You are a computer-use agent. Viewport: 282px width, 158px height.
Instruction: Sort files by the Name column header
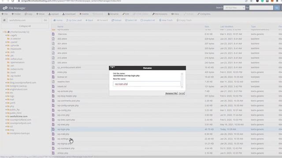pos(60,26)
